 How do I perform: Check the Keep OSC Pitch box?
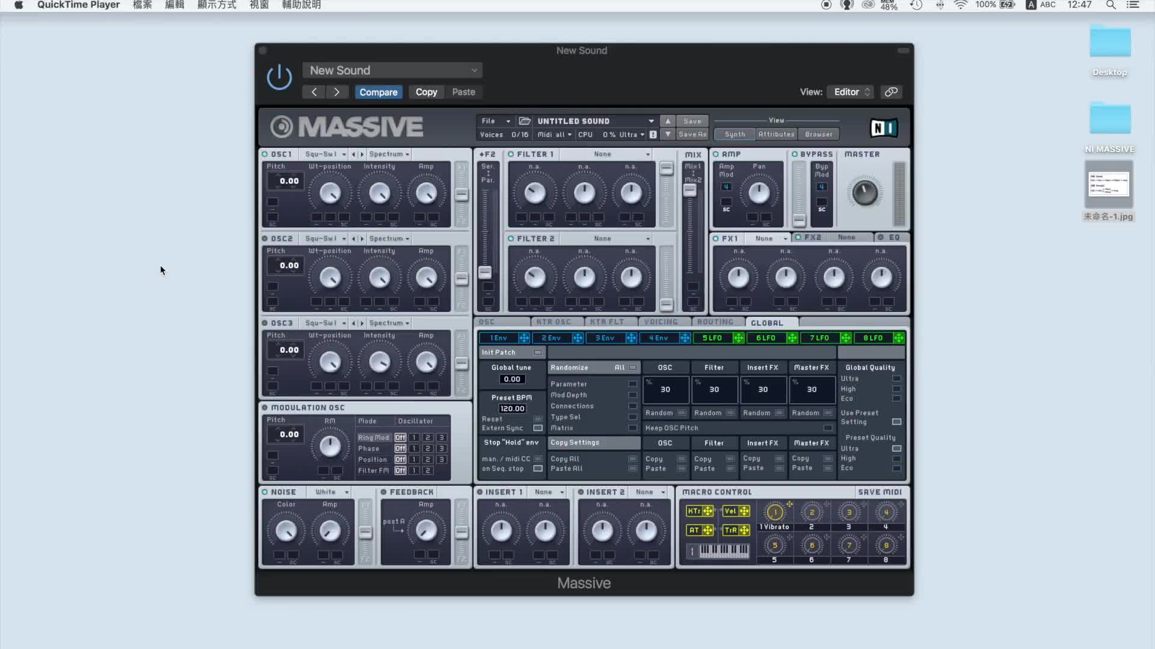coord(828,428)
